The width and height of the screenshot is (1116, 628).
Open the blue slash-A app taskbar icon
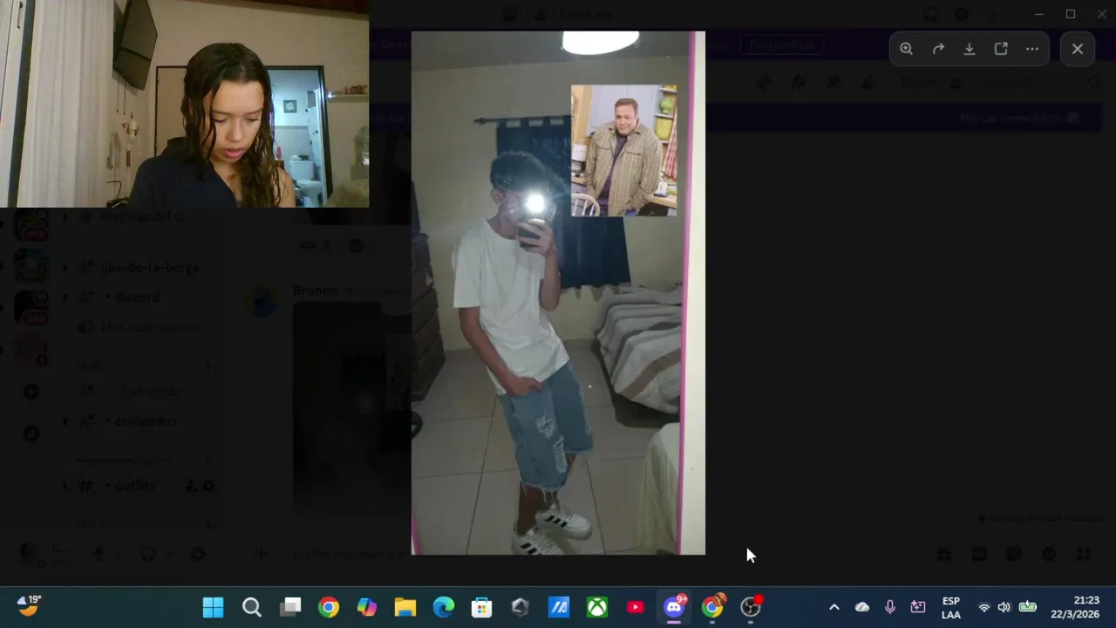[x=559, y=607]
